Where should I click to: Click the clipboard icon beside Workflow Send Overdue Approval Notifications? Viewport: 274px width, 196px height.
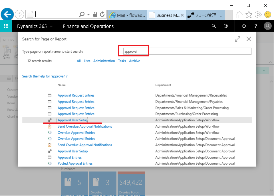tap(50, 126)
